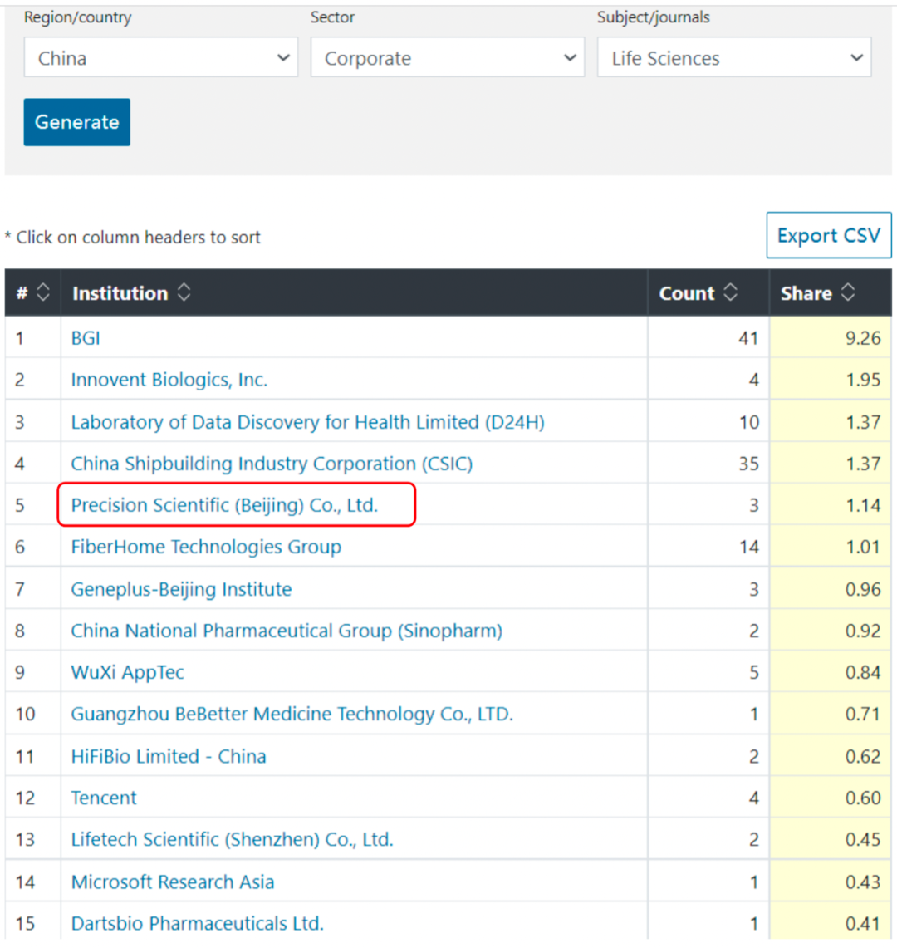Viewport: 897px width, 948px height.
Task: Open the Region/country dropdown set to China
Action: (x=160, y=58)
